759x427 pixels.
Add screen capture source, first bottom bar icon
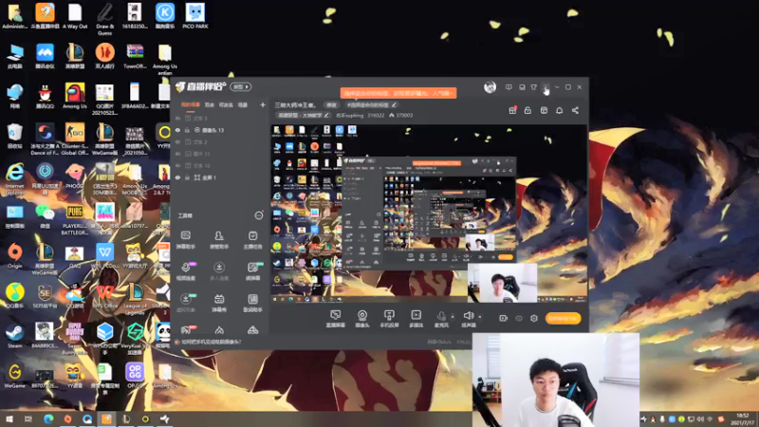[335, 319]
